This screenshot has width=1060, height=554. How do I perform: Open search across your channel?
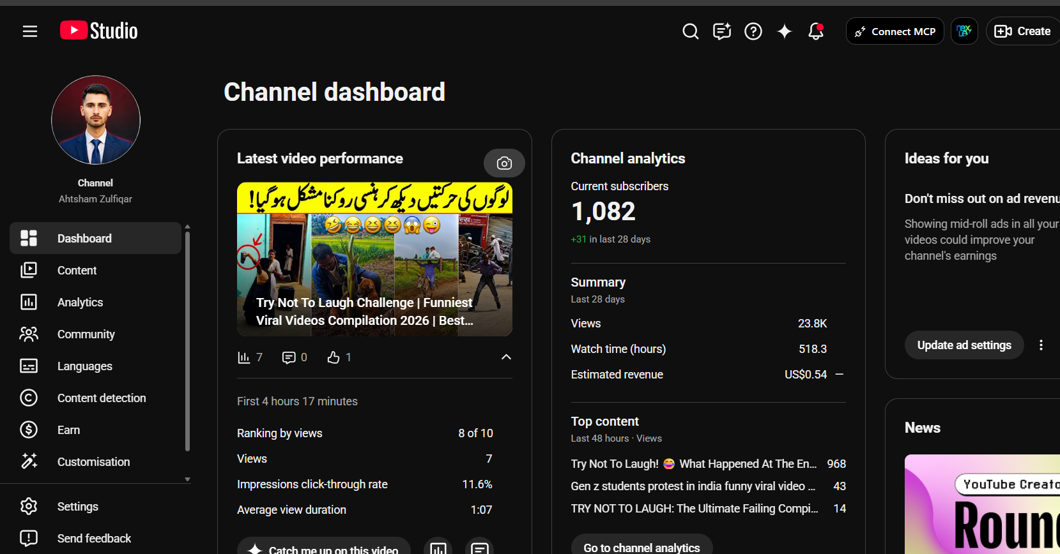point(690,31)
